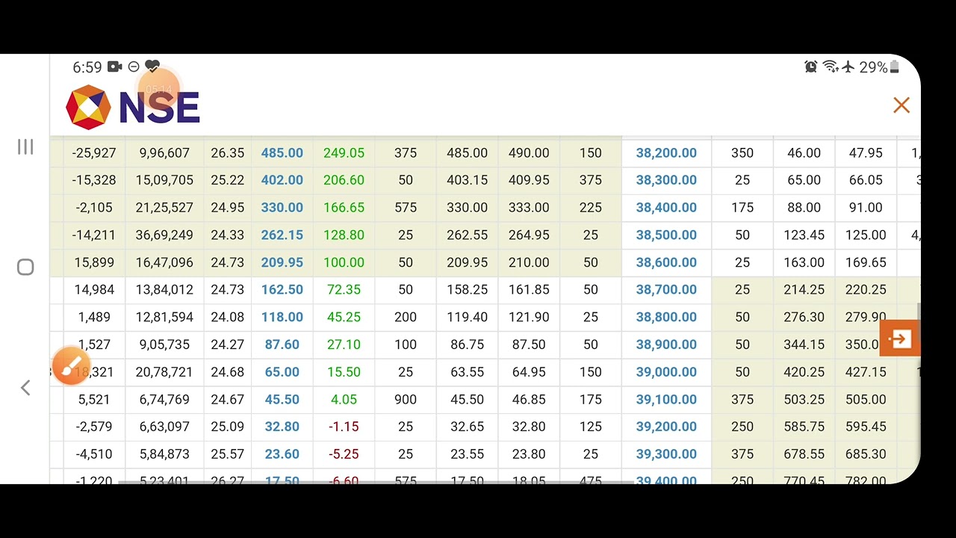Select negative change value -1.15
The image size is (956, 538).
click(x=344, y=427)
